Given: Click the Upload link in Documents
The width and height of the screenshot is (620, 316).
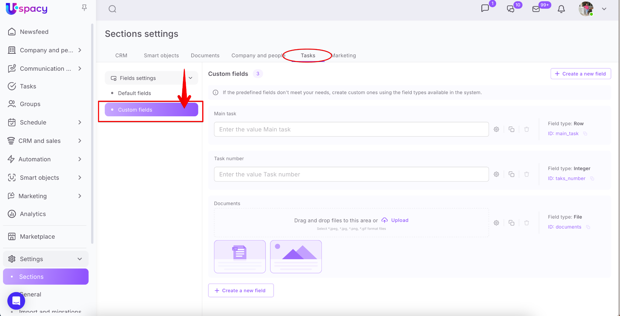Looking at the screenshot, I should point(399,220).
